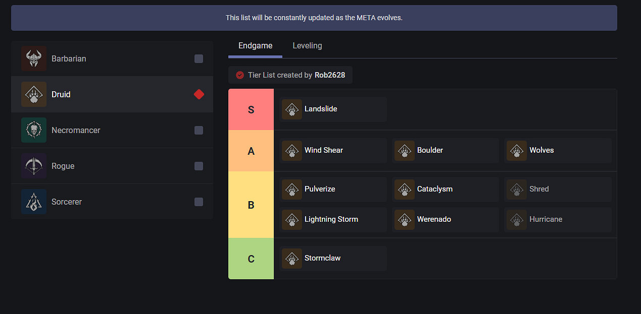Check the Sorcerer class checkbox
Screen dimensions: 641x314
pyautogui.click(x=199, y=202)
